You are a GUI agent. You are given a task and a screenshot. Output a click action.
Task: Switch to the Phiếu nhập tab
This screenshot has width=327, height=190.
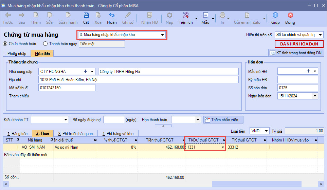click(17, 54)
